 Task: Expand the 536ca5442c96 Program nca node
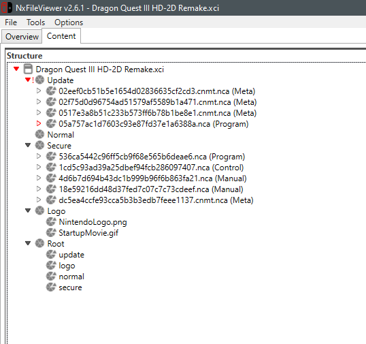tap(39, 156)
